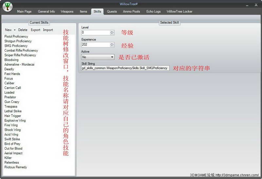Click the Skill String text field
262x179 pixels.
[125, 68]
